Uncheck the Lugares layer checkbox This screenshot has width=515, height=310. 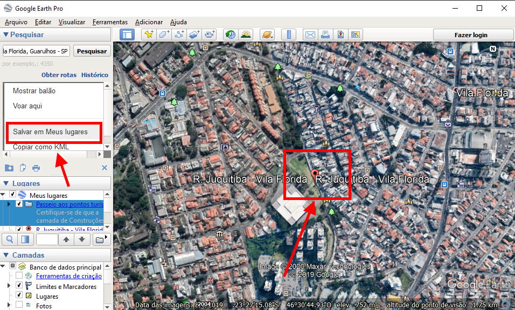[19, 295]
